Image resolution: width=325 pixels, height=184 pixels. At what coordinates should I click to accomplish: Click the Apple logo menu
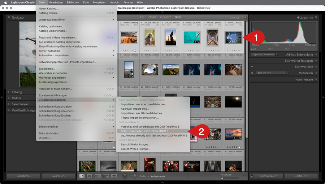coord(5,3)
